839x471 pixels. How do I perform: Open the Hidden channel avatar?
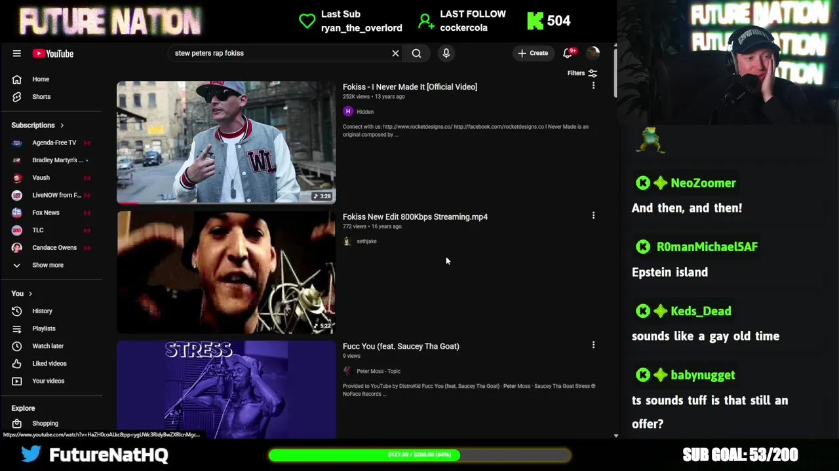(348, 112)
